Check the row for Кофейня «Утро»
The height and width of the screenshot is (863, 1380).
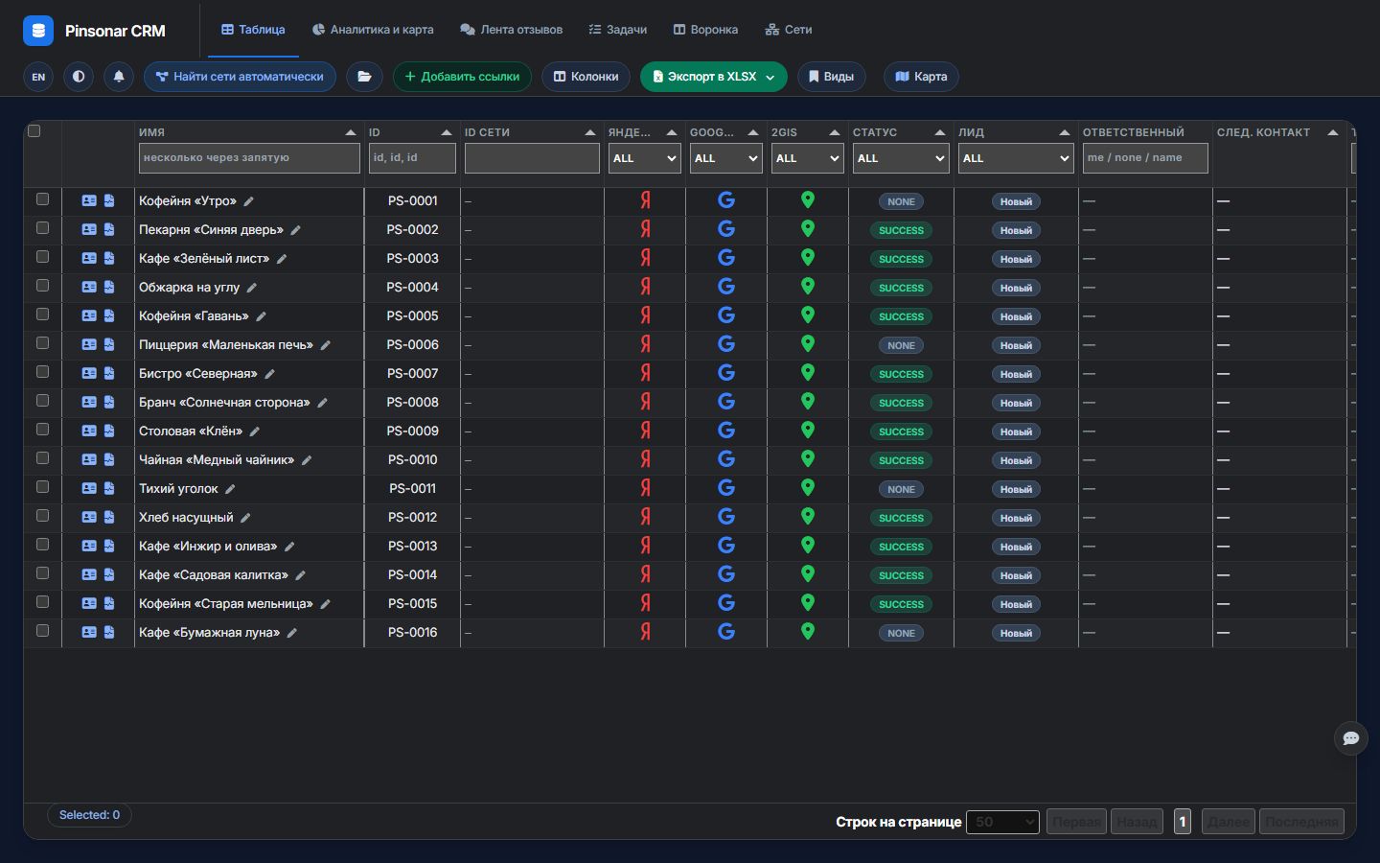point(42,199)
